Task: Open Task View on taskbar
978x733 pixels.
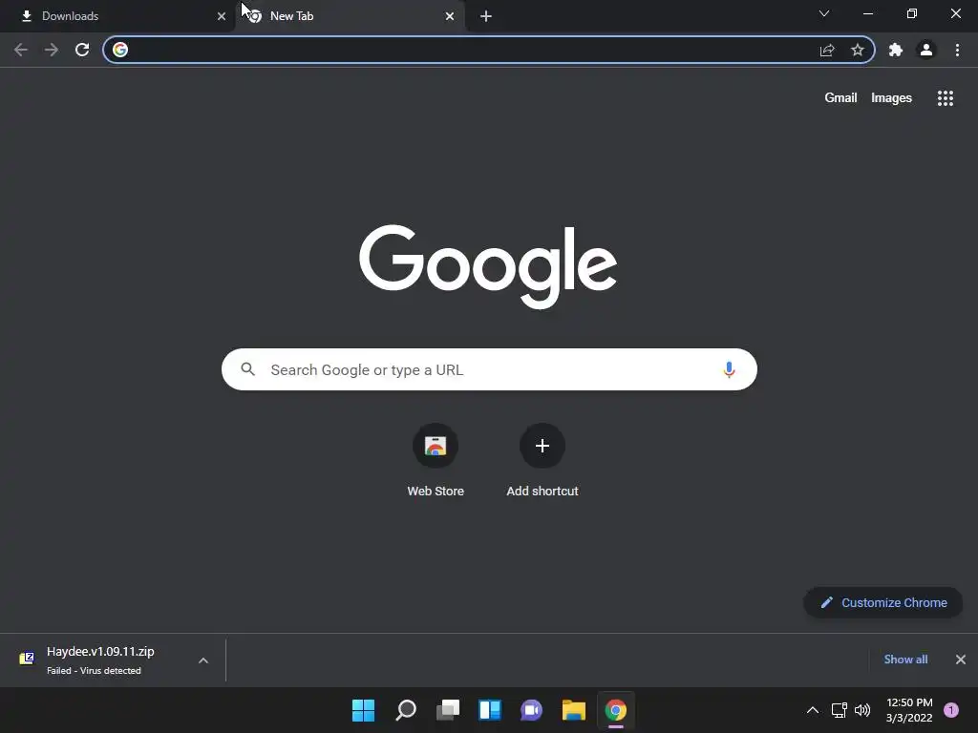Action: pos(448,710)
